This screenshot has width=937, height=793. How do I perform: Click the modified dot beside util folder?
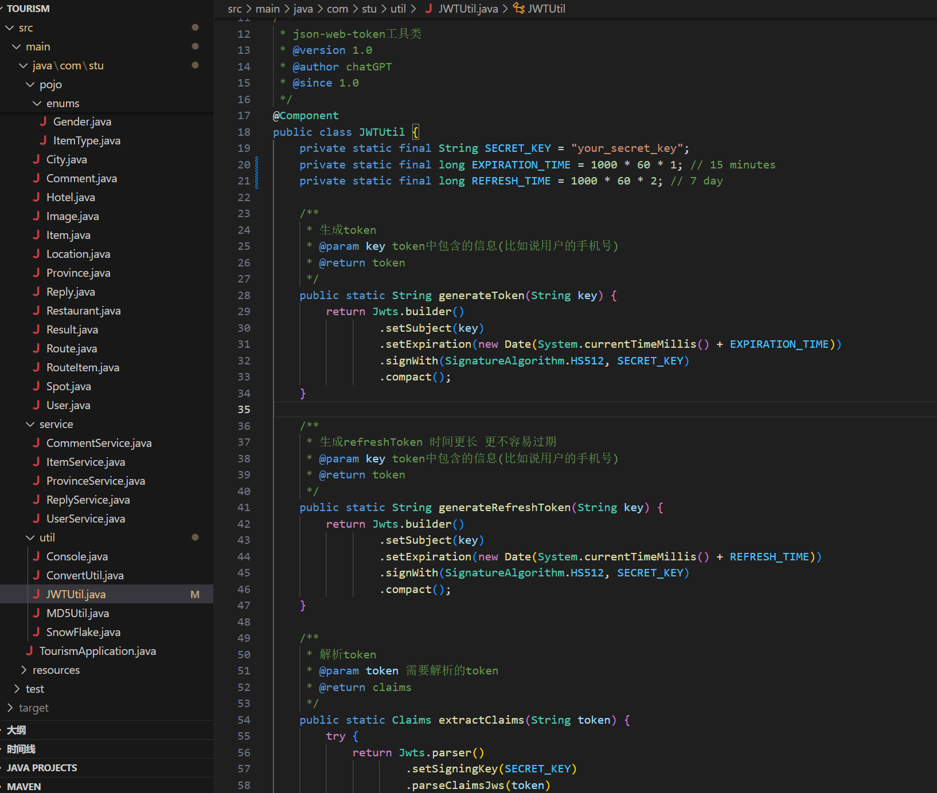pos(195,537)
